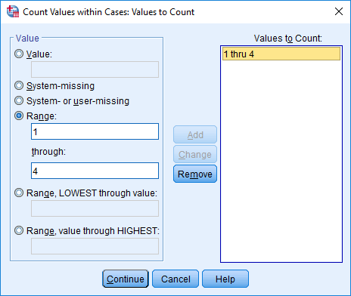Click the value through HIGHEST input field
The height and width of the screenshot is (296, 351).
point(95,246)
